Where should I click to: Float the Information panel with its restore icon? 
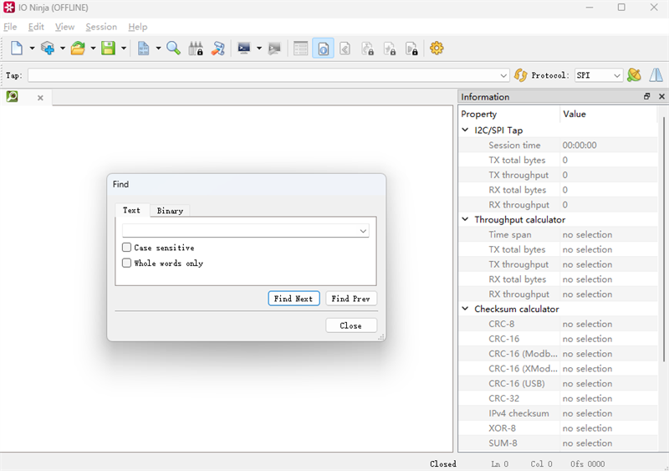click(x=646, y=96)
